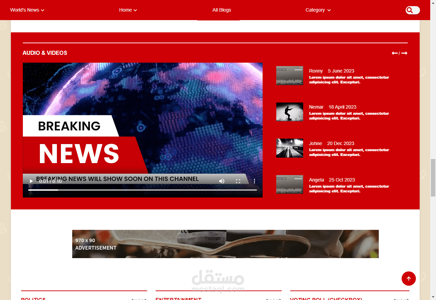Expand the Home menu dropdown

click(128, 10)
